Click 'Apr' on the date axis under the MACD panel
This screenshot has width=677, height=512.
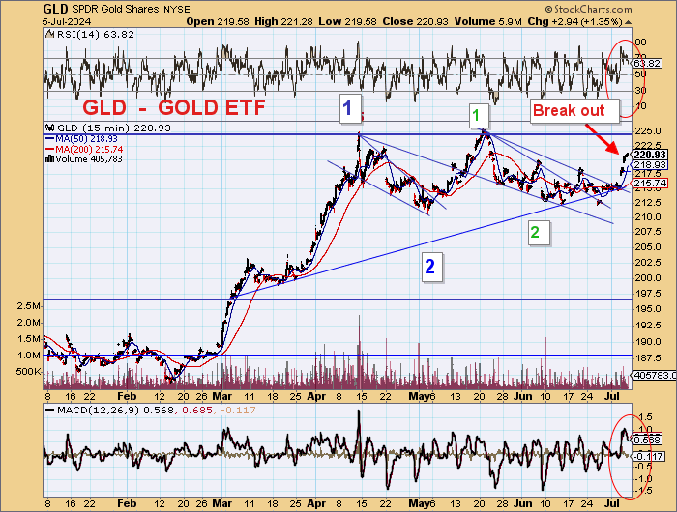(x=316, y=503)
